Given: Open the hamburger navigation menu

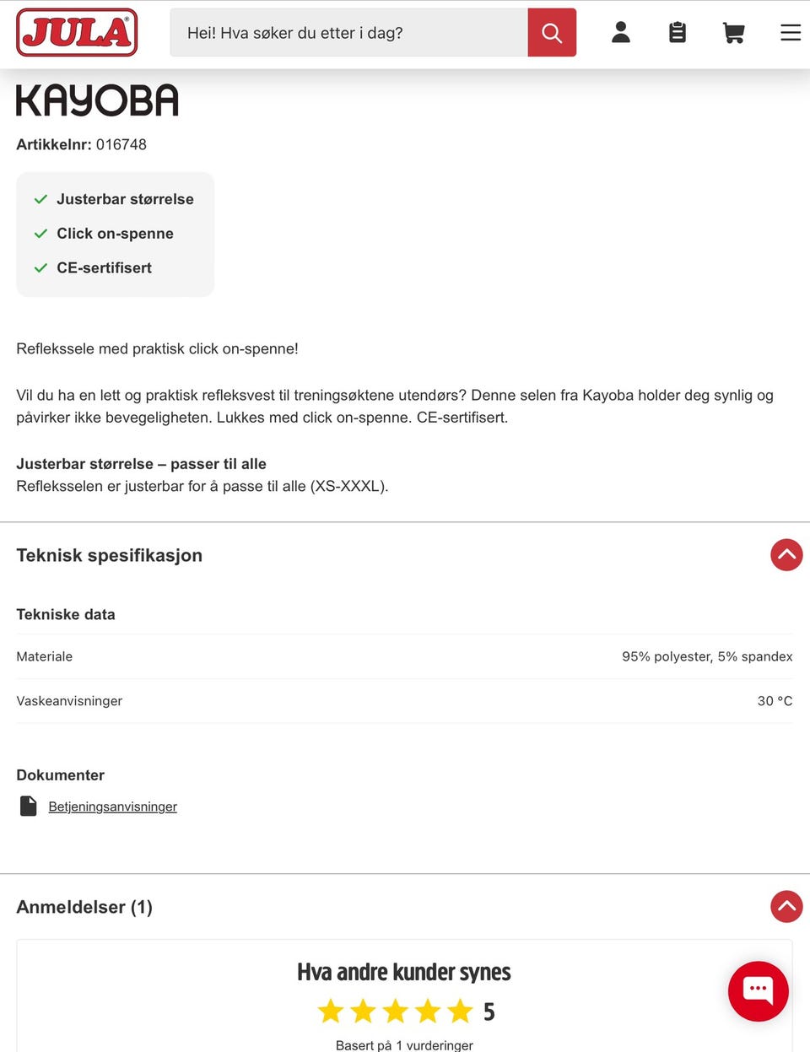Looking at the screenshot, I should coord(791,32).
